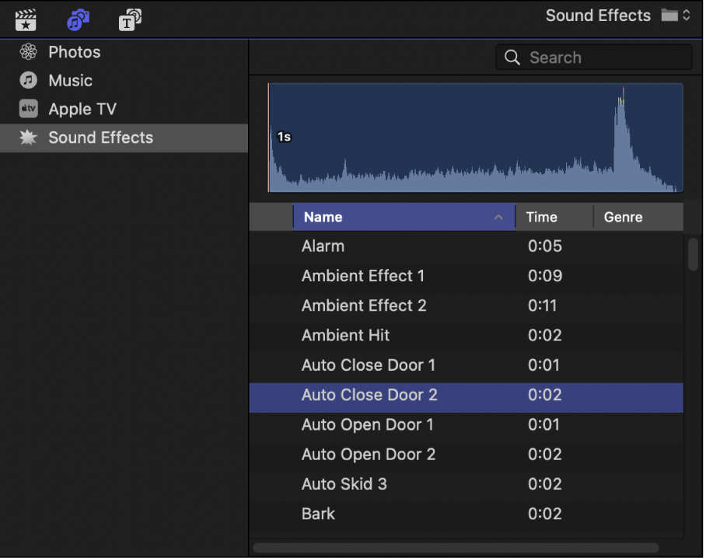706x558 pixels.
Task: Click the Photos flower icon in the sidebar
Action: (29, 51)
